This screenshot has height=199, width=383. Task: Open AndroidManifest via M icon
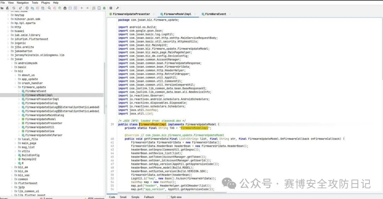coord(75,8)
